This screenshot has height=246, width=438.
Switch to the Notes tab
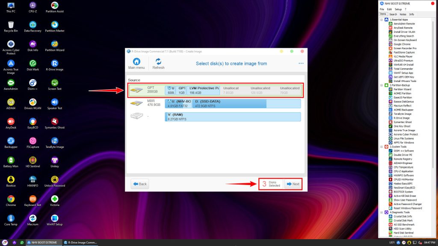(x=402, y=14)
